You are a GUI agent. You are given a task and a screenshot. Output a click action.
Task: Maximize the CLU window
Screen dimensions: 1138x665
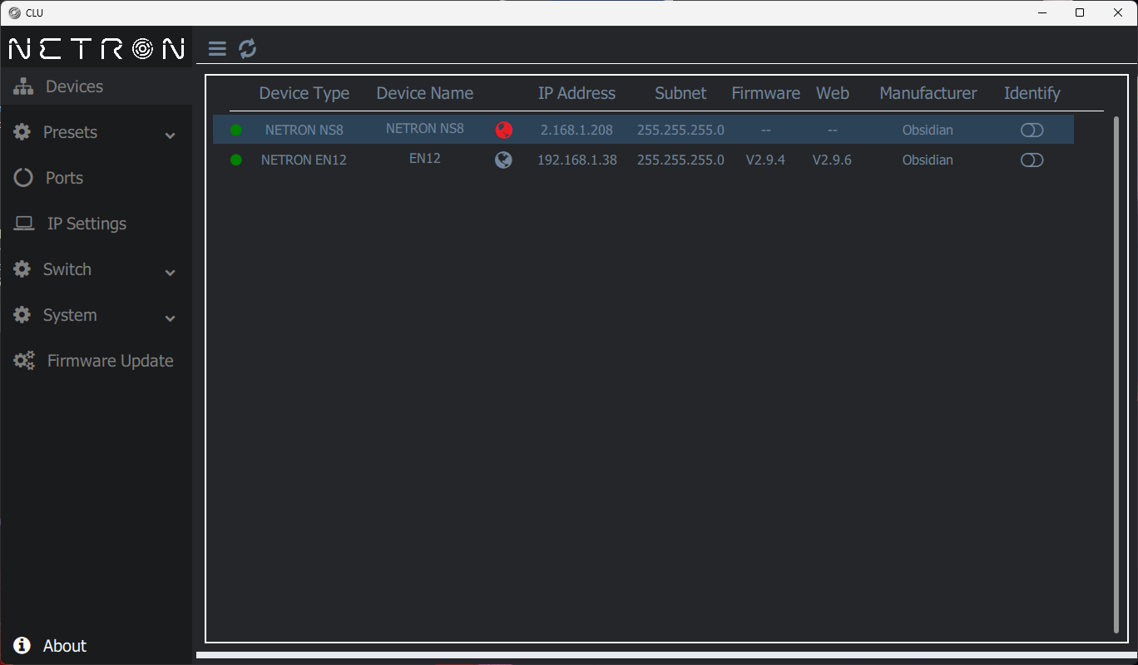pyautogui.click(x=1080, y=12)
